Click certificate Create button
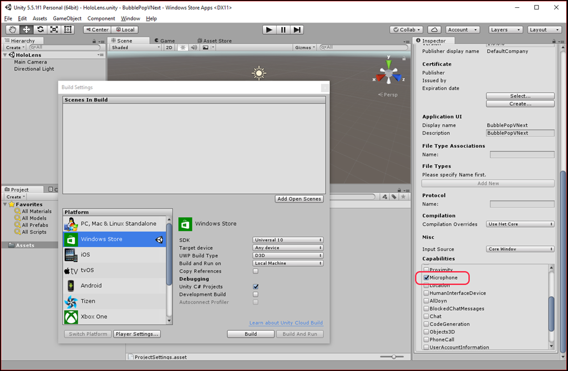568x371 pixels. [x=520, y=104]
